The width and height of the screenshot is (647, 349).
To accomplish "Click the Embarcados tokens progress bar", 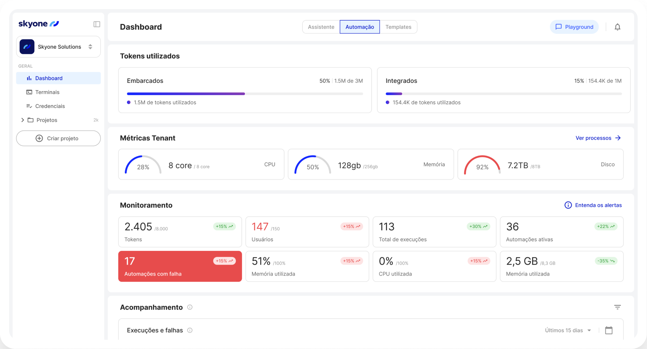I will point(245,94).
